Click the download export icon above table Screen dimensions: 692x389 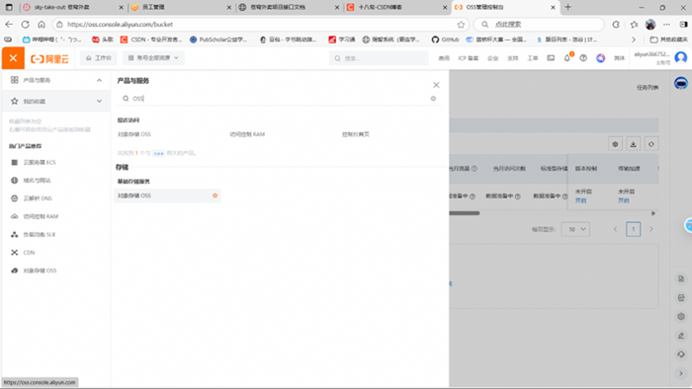pos(634,144)
